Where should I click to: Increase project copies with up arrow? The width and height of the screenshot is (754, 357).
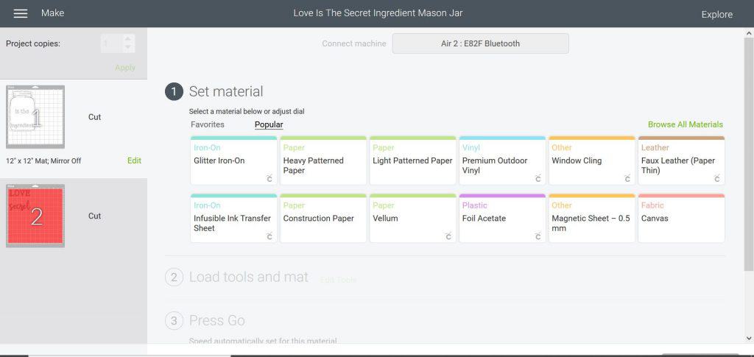[x=129, y=39]
